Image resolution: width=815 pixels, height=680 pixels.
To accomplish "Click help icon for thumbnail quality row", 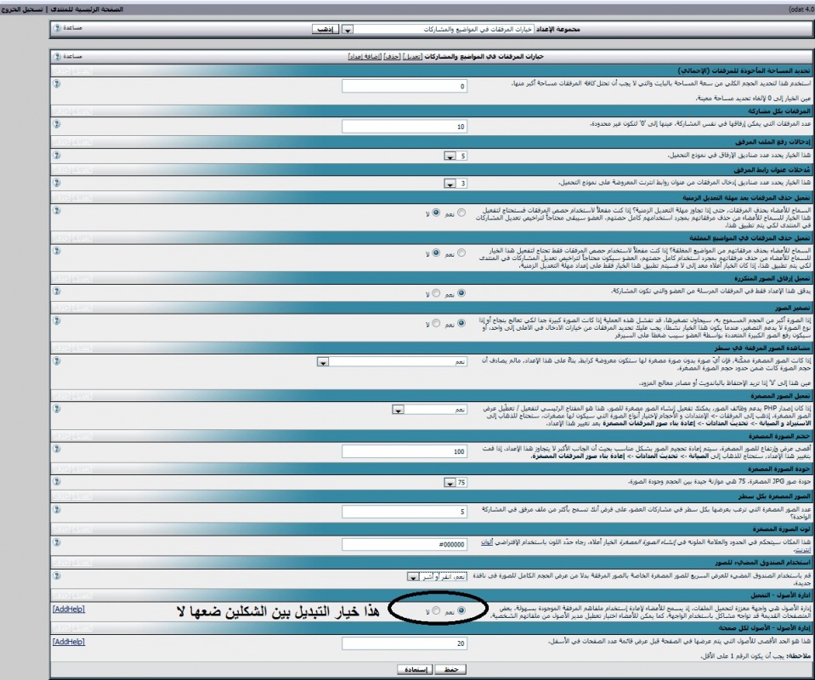I will (x=56, y=482).
